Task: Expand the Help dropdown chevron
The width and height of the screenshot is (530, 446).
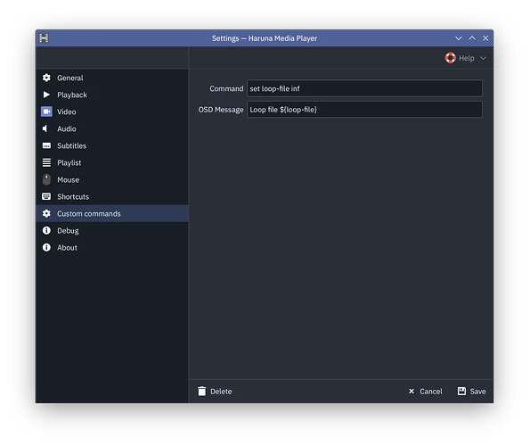Action: 484,58
